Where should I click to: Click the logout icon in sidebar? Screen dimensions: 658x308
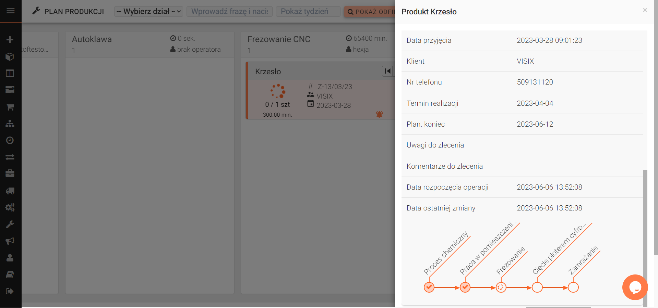pos(10,291)
